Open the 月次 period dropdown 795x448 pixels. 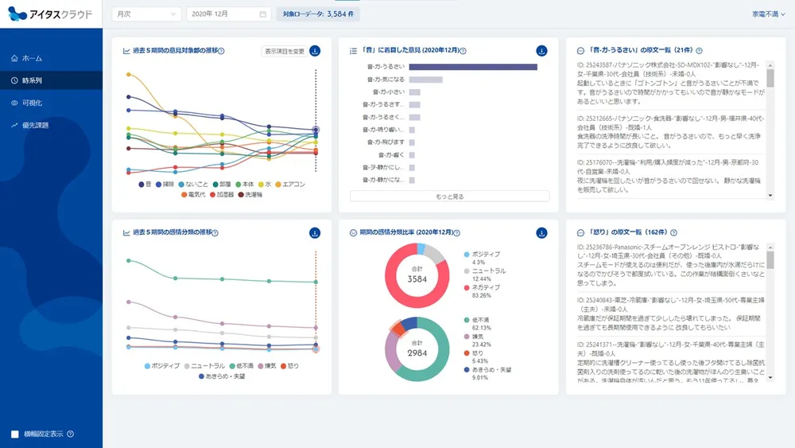pos(146,14)
